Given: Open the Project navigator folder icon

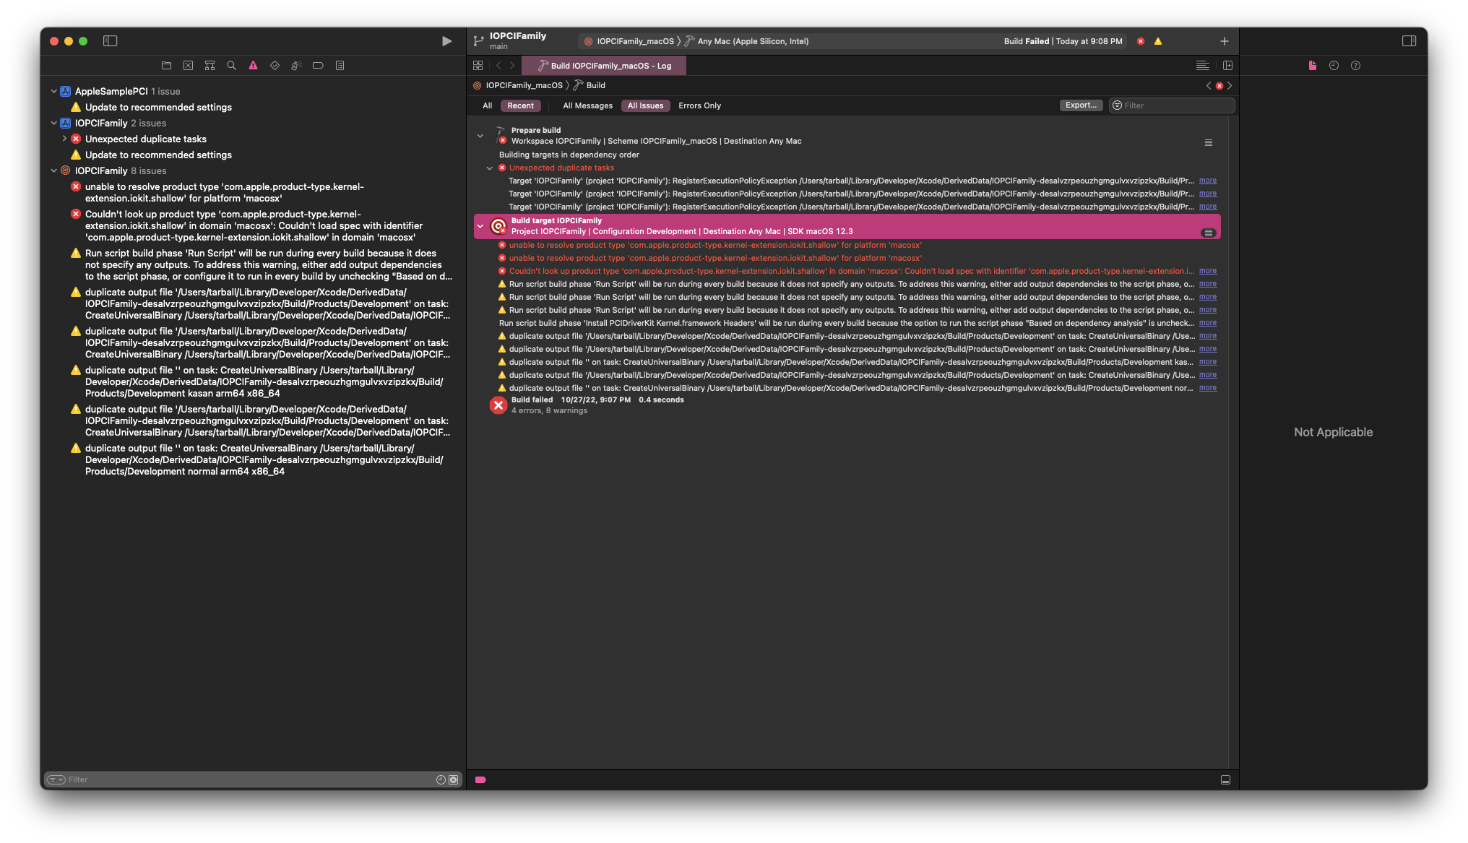Looking at the screenshot, I should (x=166, y=66).
